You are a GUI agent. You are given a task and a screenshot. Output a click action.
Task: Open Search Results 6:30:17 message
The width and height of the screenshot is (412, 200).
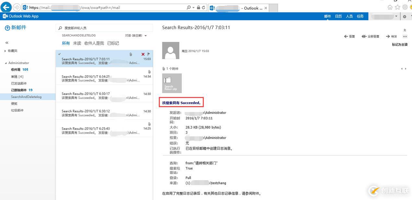pyautogui.click(x=104, y=94)
